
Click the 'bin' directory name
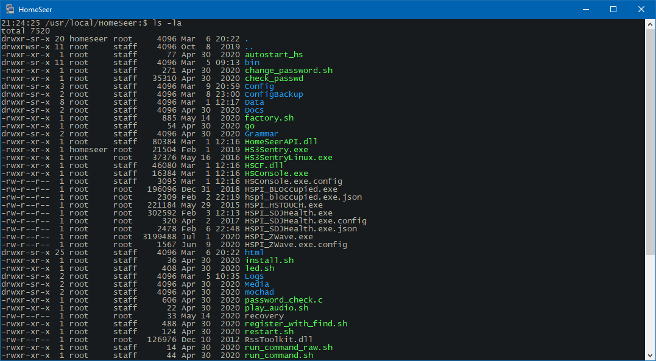pyautogui.click(x=252, y=62)
